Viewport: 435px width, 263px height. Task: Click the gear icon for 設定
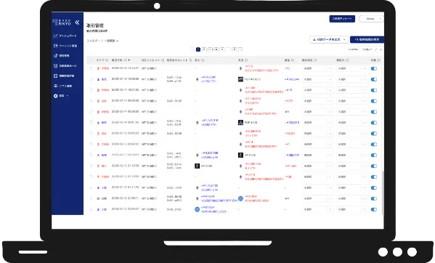click(x=55, y=96)
